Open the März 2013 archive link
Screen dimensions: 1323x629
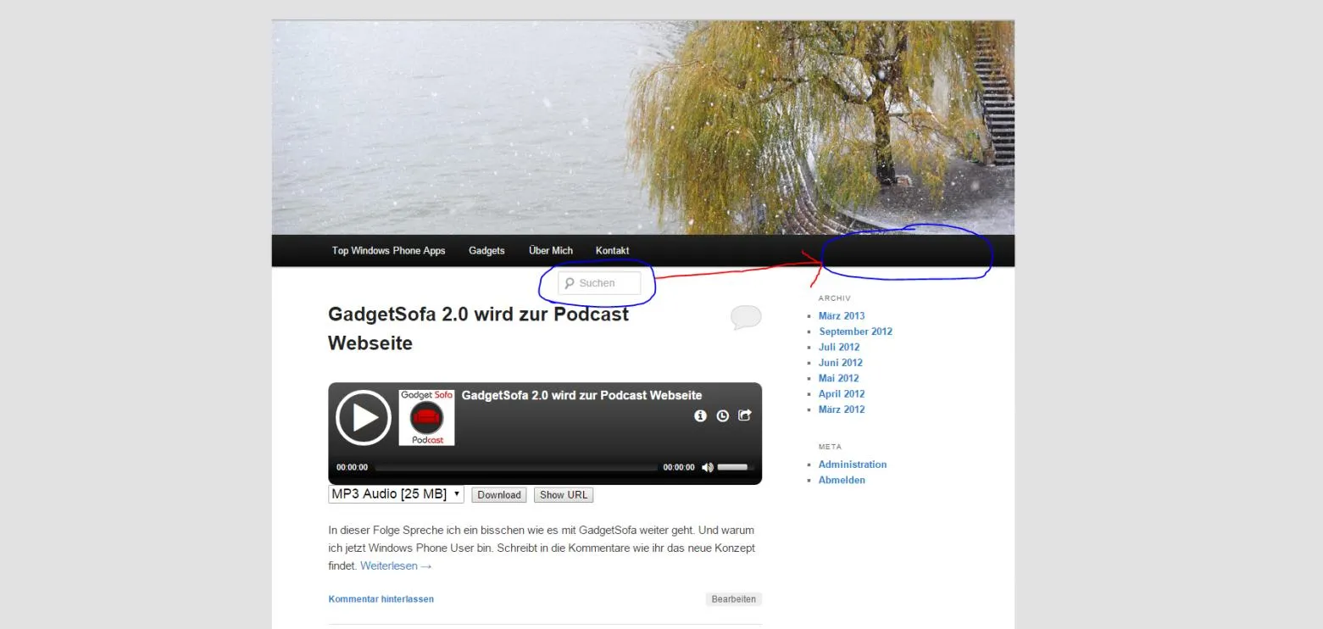842,316
